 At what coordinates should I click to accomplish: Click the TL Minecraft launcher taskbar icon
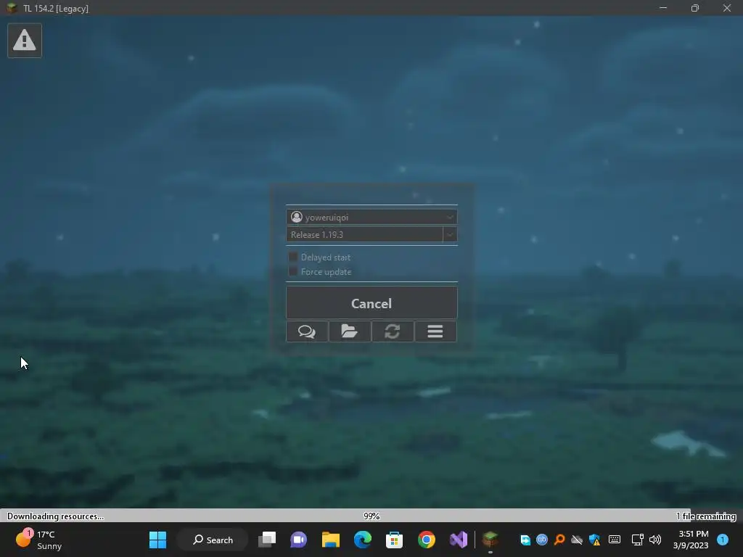point(490,540)
